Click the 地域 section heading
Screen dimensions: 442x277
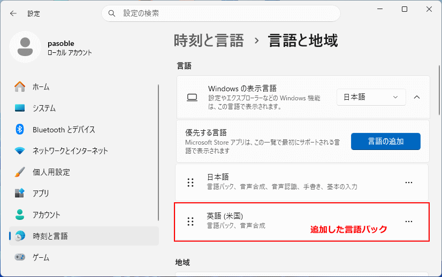pyautogui.click(x=182, y=263)
